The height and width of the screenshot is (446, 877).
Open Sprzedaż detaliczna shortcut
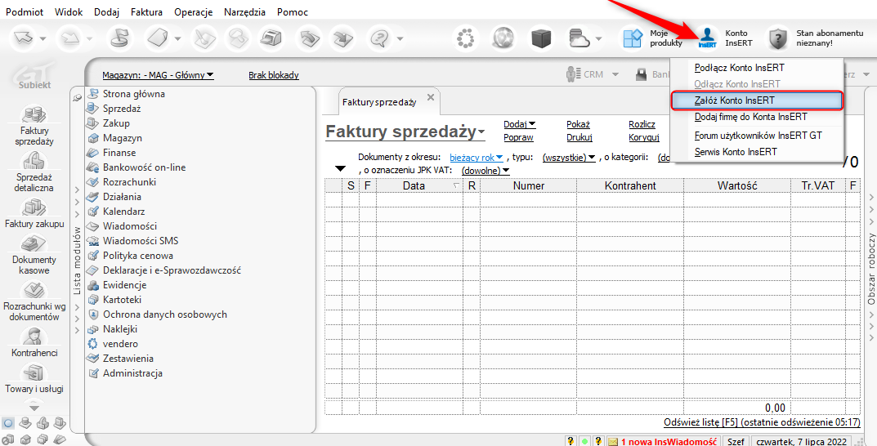34,172
